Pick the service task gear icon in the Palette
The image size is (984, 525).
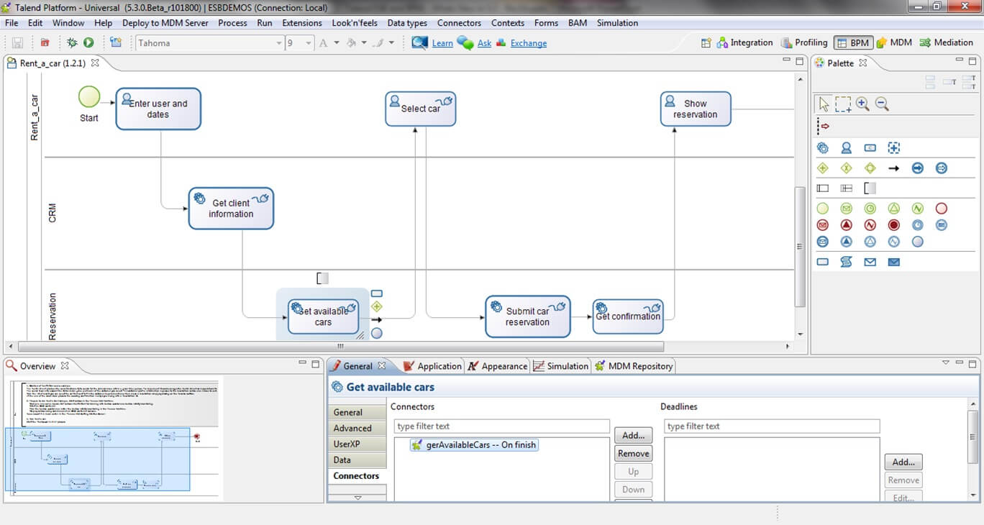(x=823, y=147)
